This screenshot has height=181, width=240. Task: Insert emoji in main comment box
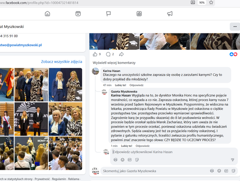tap(219, 171)
